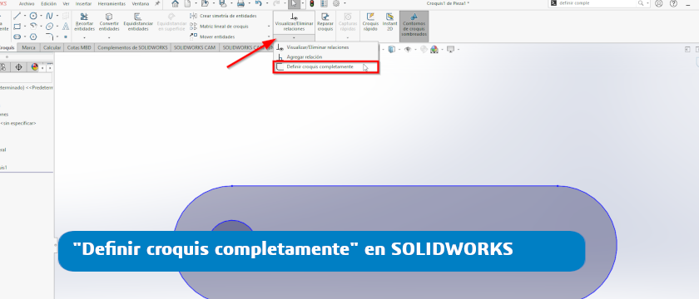Screen dimensions: 699x299
Task: Click the New document icon
Action: (x=187, y=3)
